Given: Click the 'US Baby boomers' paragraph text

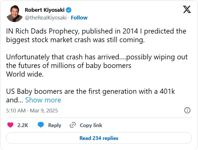Looking at the screenshot, I should point(91,91).
